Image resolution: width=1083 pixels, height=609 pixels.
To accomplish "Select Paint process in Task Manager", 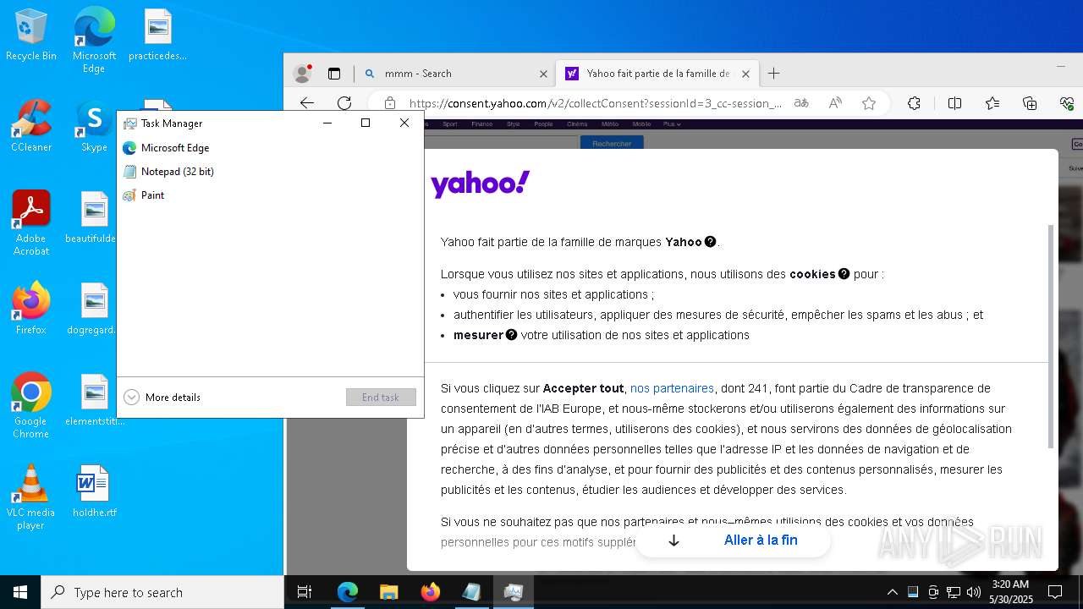I will 270,195.
